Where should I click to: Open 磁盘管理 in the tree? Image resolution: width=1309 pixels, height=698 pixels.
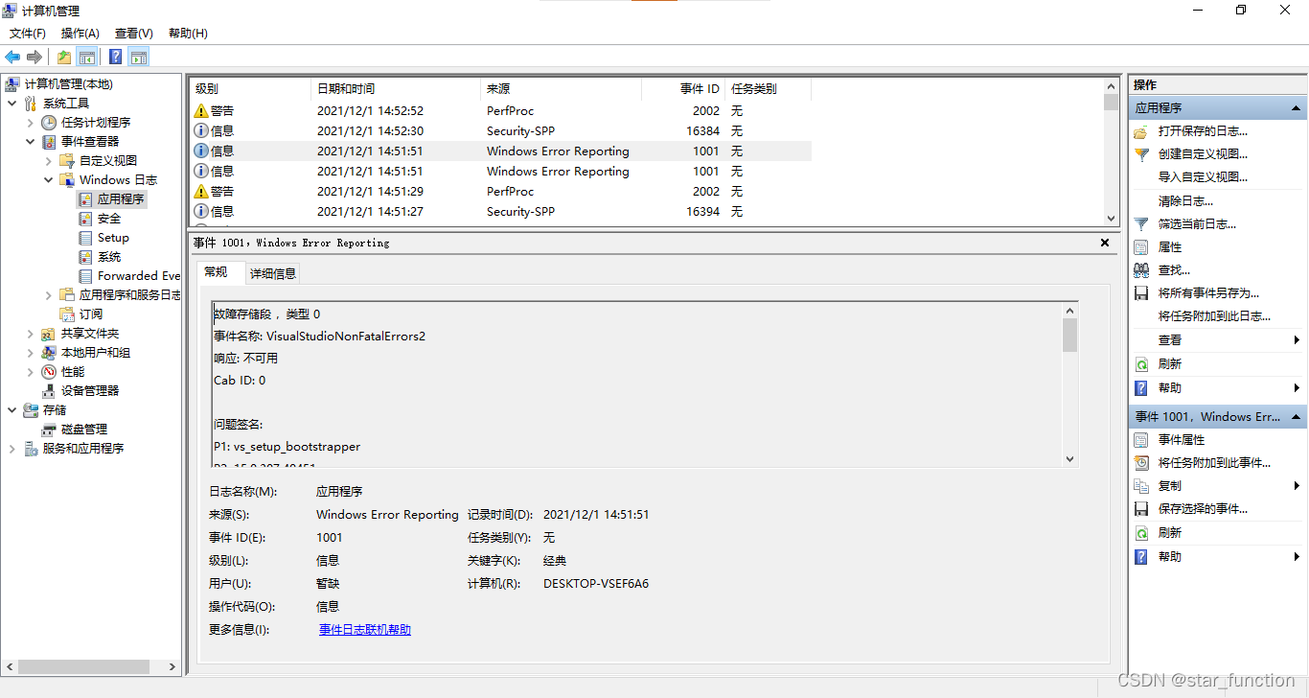tap(84, 429)
